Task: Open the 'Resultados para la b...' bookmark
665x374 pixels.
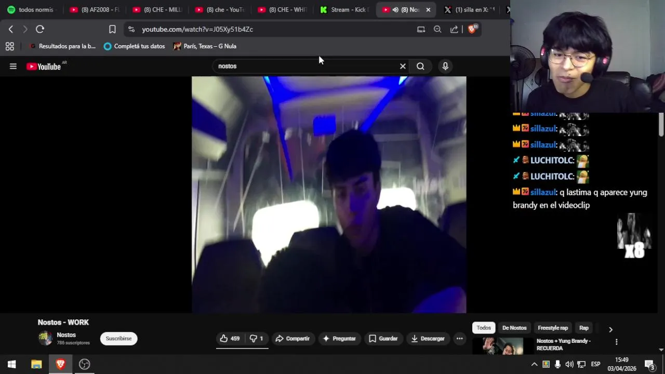Action: 62,46
